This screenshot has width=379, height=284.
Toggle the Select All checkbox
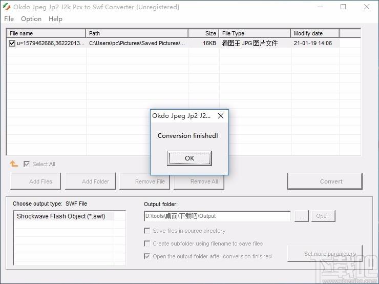[26, 164]
